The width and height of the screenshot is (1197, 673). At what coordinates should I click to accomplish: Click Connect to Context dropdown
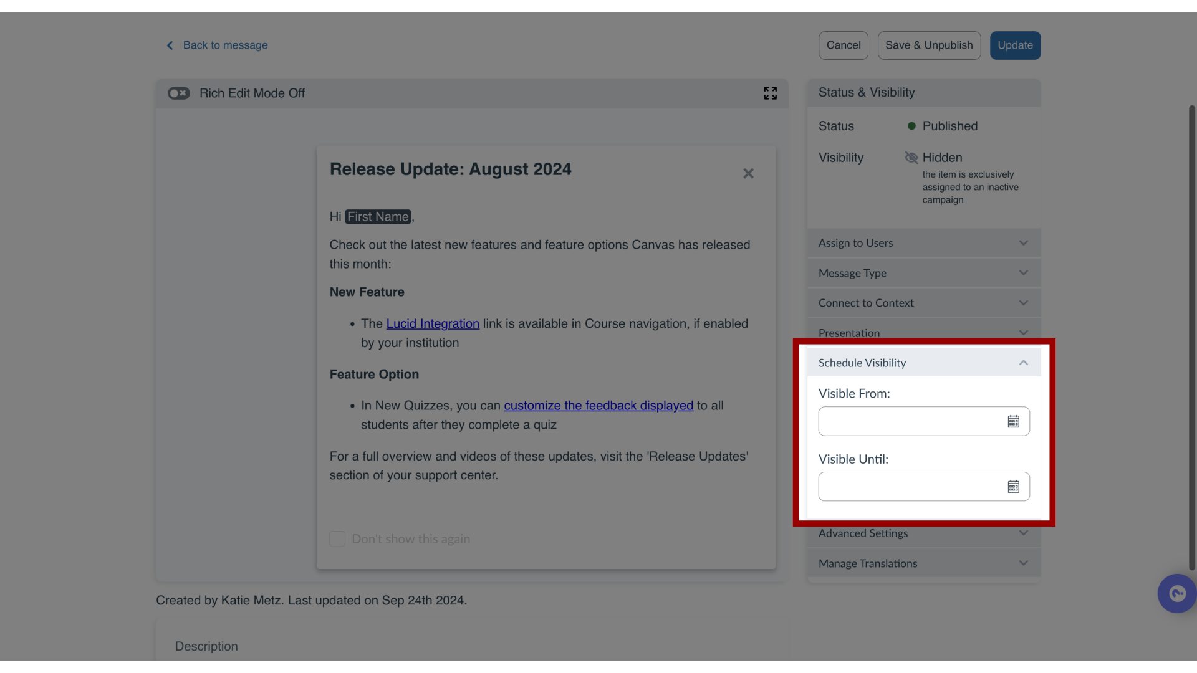coord(923,302)
